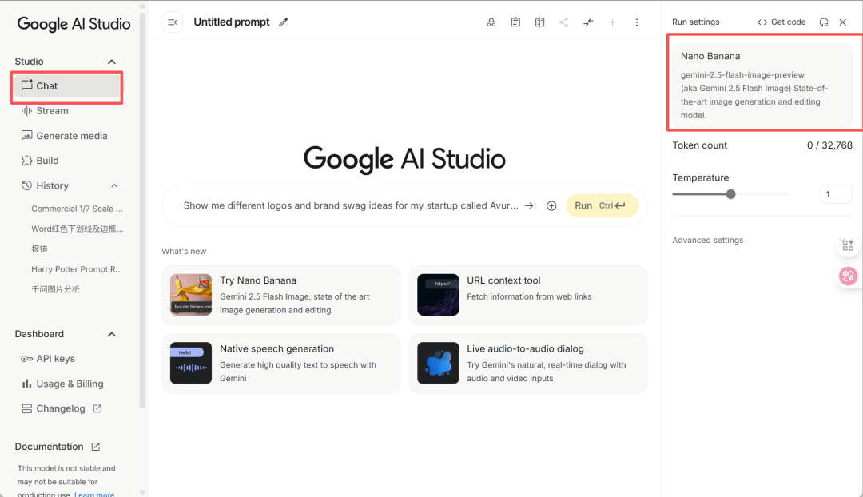
Task: Open the Try Nano Banana card
Action: pyautogui.click(x=281, y=295)
